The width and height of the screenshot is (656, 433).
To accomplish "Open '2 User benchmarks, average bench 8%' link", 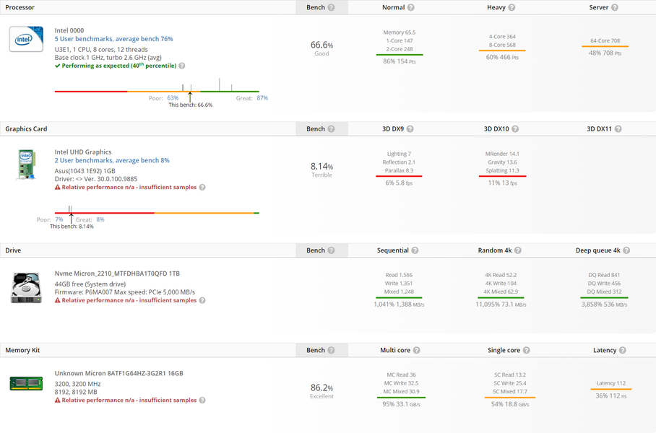I will point(112,161).
